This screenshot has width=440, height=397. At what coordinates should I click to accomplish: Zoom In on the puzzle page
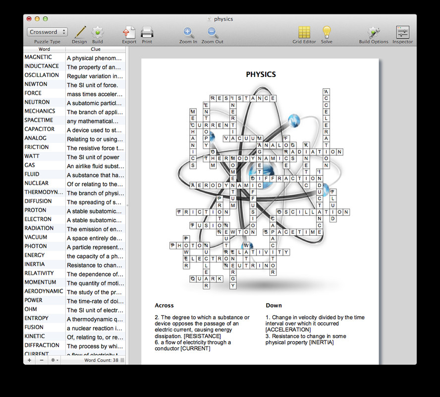point(188,35)
